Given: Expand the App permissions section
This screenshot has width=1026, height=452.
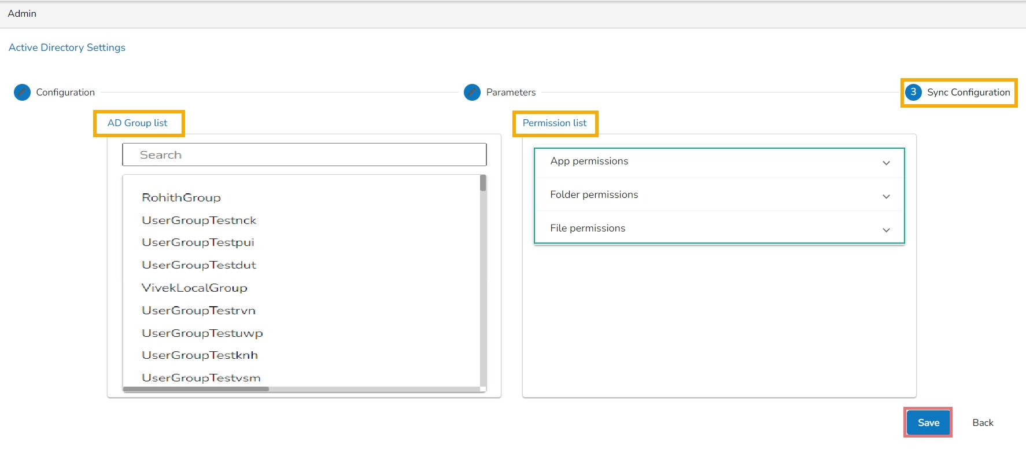Looking at the screenshot, I should [x=719, y=161].
